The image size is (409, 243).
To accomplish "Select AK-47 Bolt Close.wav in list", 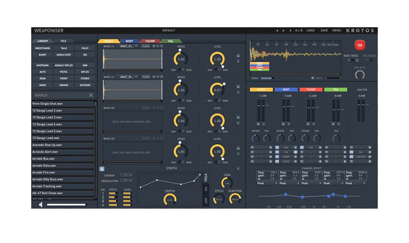I will [x=63, y=193].
